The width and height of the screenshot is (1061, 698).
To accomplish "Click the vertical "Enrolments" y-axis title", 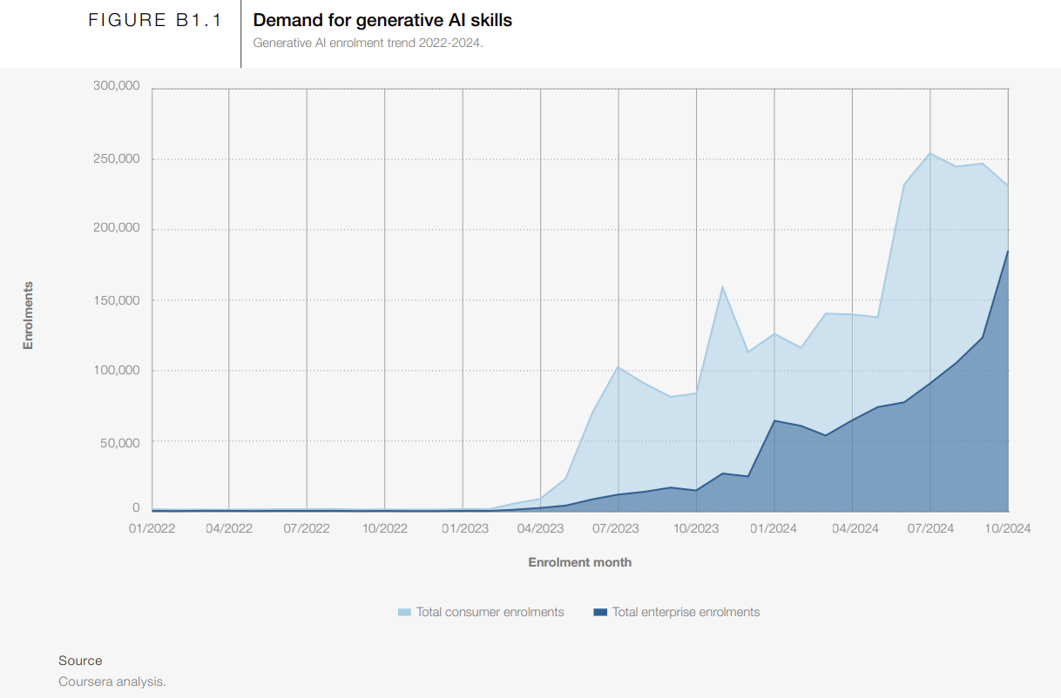I will 28,315.
